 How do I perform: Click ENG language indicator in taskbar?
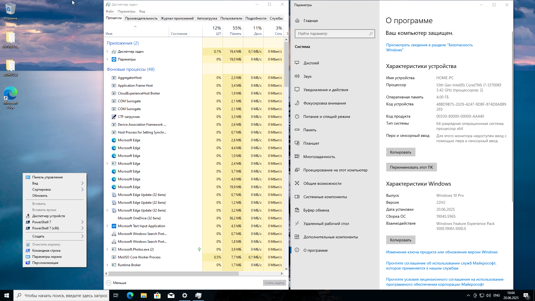[x=497, y=295]
